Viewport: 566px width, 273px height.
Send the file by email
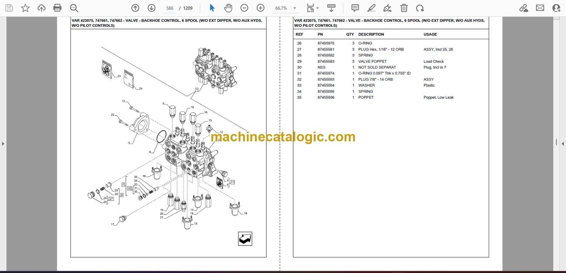pos(540,8)
